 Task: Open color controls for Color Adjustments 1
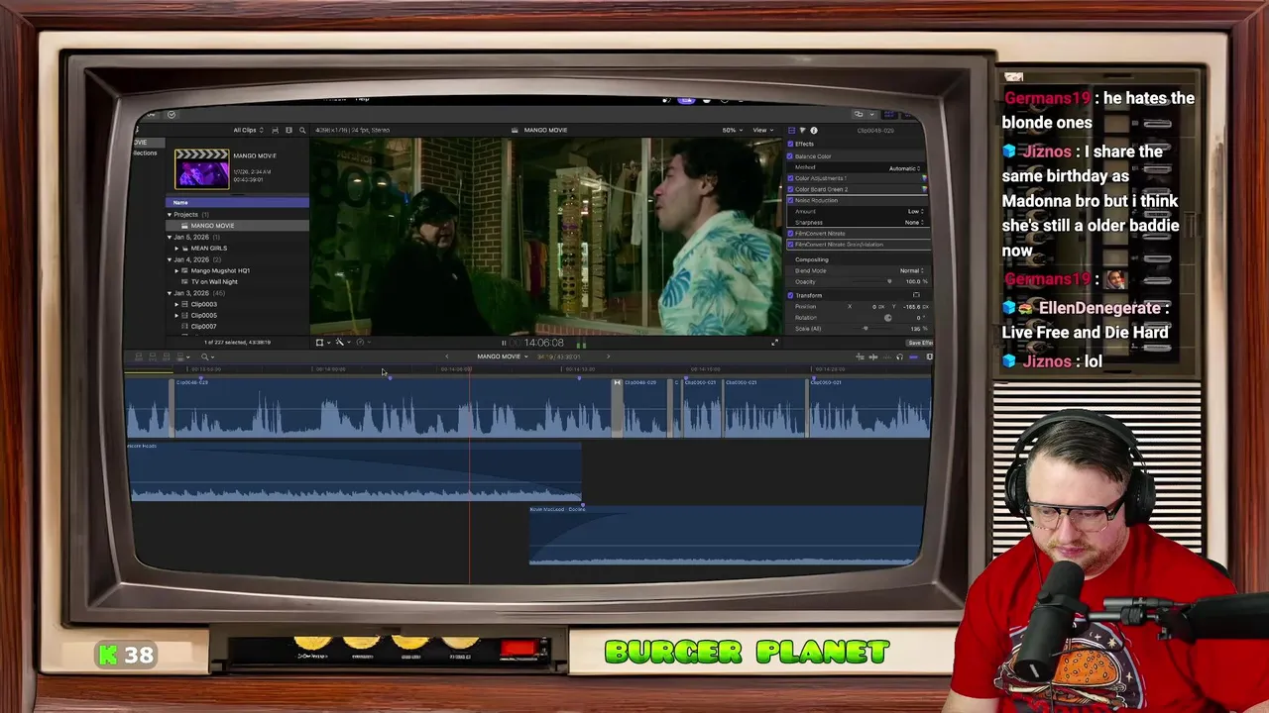click(925, 178)
